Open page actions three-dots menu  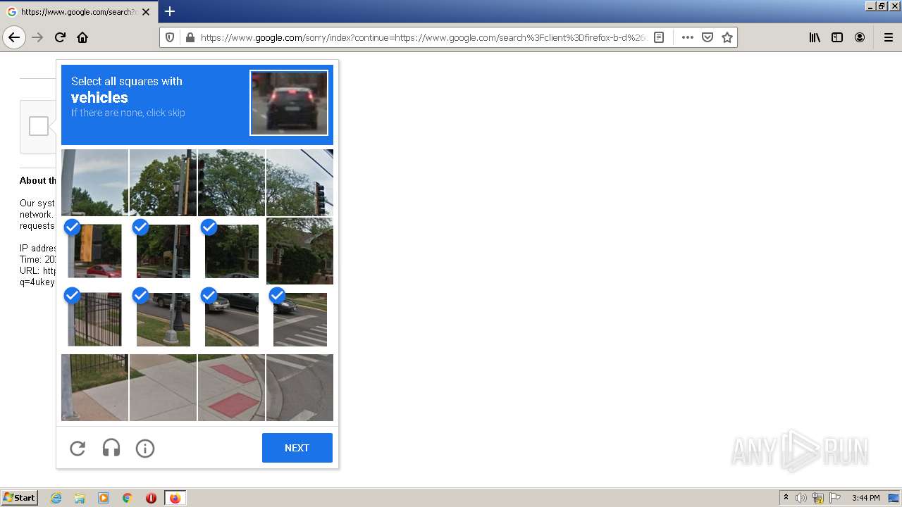pos(688,37)
